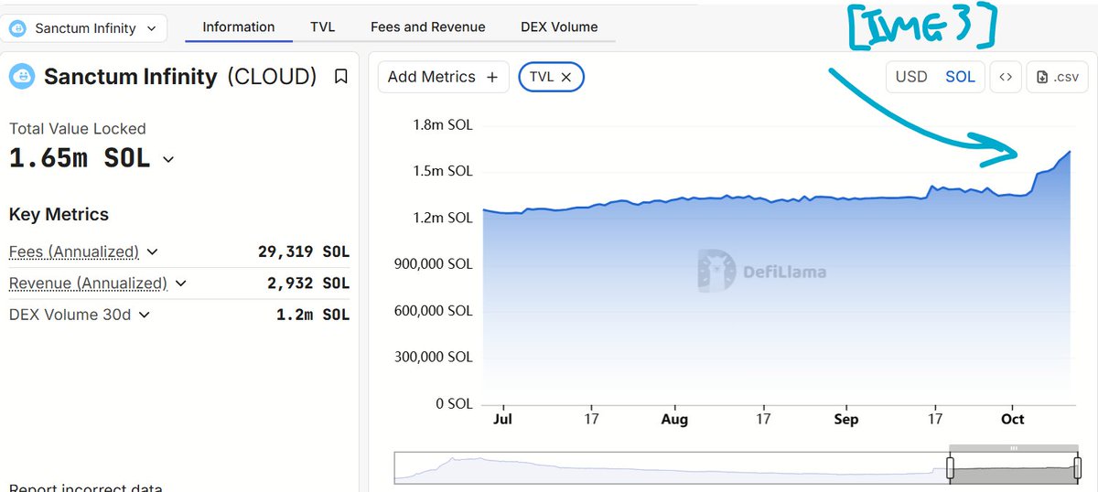This screenshot has width=1098, height=492.
Task: Open the Fees and Revenue tab
Action: [x=428, y=27]
